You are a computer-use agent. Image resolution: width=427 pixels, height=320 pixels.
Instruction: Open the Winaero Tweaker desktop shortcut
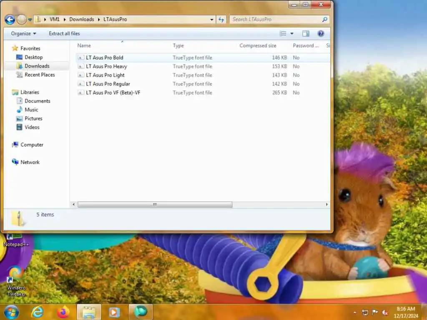coord(16,281)
